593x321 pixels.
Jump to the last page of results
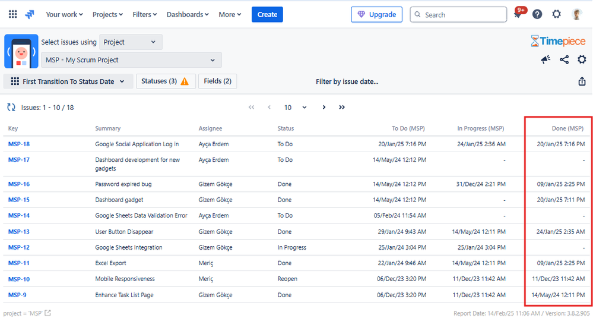point(342,107)
